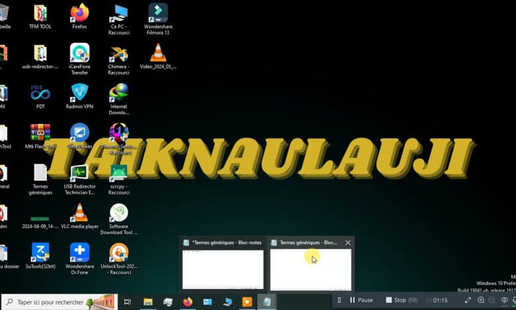516x310 pixels.
Task: Open Task View on the taskbar
Action: click(128, 301)
